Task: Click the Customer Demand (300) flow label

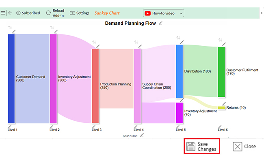Action: tap(30, 79)
